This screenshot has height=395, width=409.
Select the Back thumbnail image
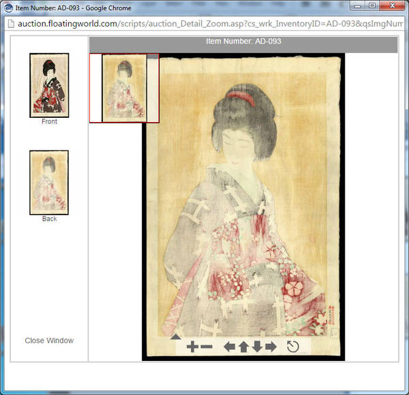point(49,183)
